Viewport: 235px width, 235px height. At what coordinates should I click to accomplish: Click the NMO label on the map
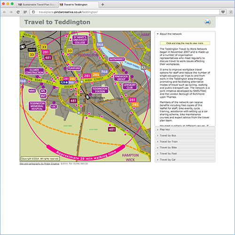click(32, 91)
